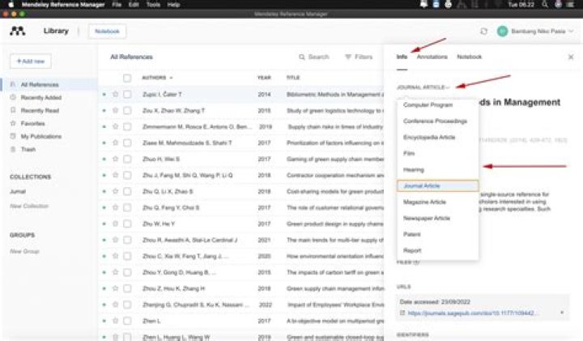Check the Zhuo H, Wei S row checkbox
The height and width of the screenshot is (341, 583).
click(x=127, y=159)
